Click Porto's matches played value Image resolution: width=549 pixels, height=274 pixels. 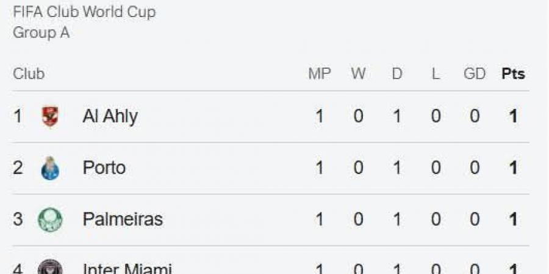(x=319, y=168)
